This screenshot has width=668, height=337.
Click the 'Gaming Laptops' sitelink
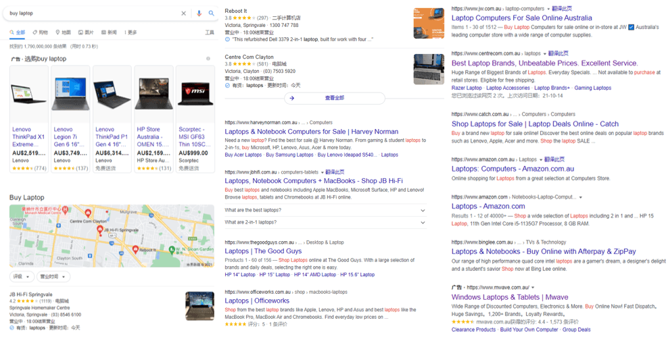point(592,88)
